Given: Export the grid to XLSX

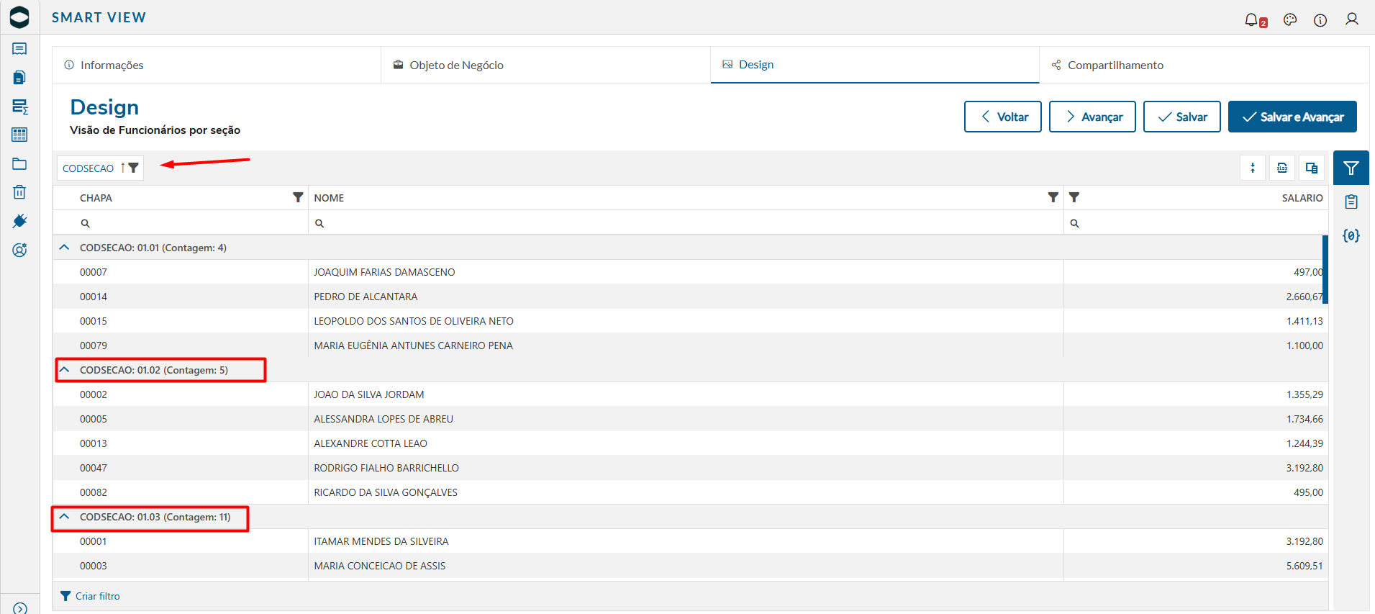Looking at the screenshot, I should (1282, 168).
